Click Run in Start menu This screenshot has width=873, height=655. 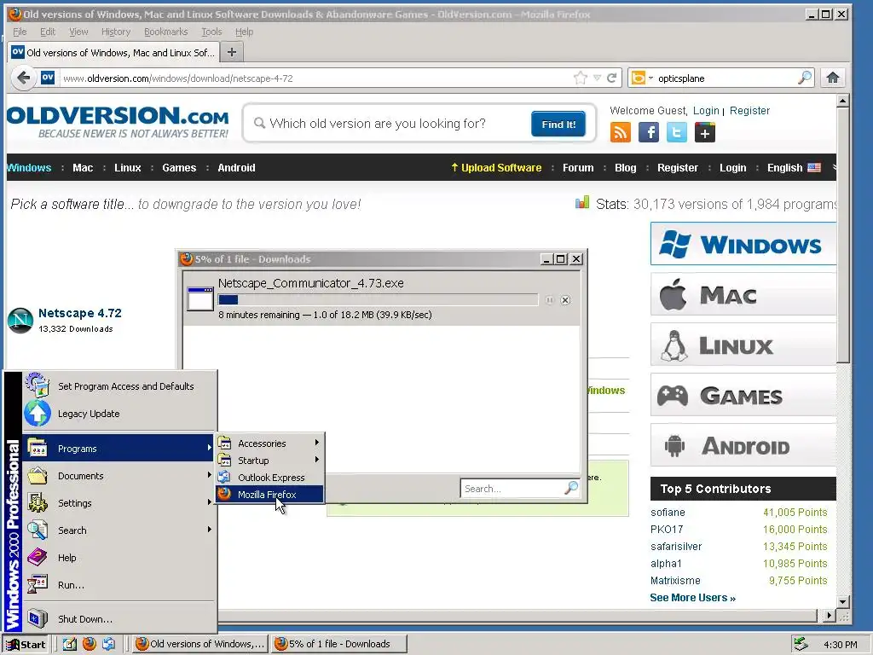119,585
